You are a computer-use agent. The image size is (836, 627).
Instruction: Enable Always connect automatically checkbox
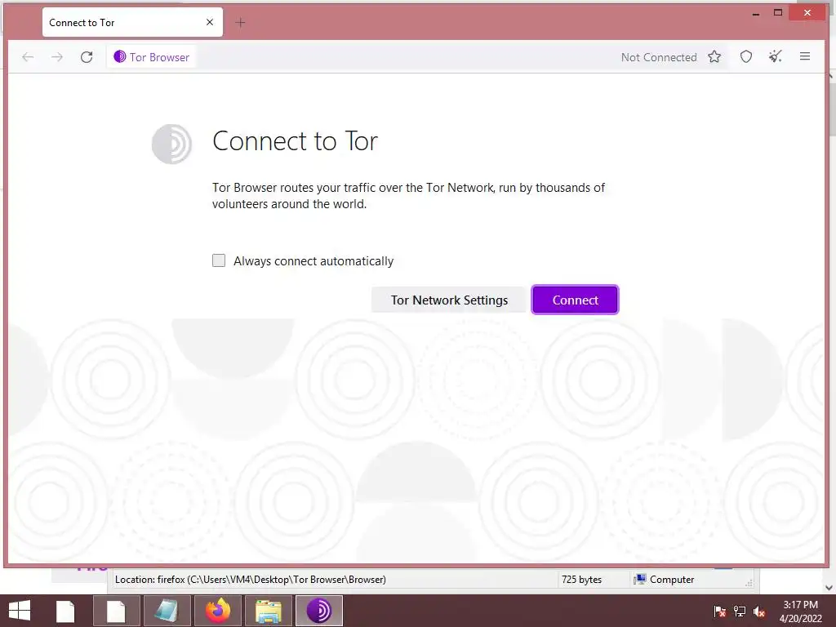click(x=219, y=260)
